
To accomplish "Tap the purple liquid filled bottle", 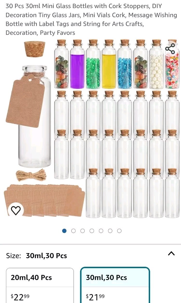I will pos(77,64).
